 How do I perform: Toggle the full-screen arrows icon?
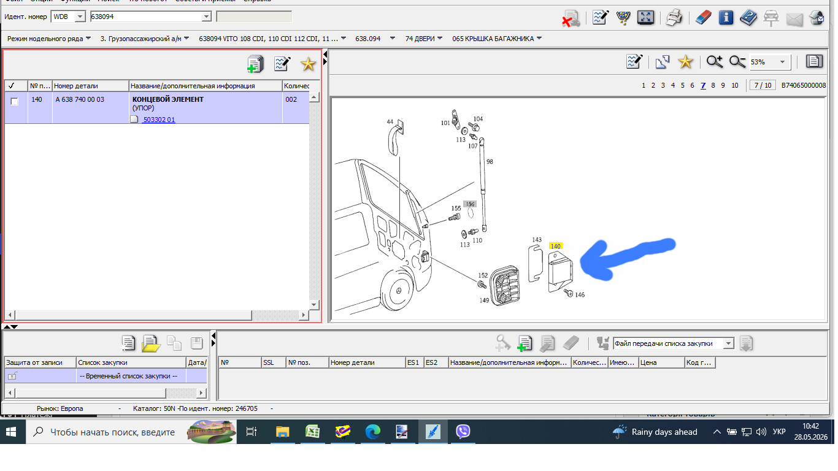click(645, 17)
